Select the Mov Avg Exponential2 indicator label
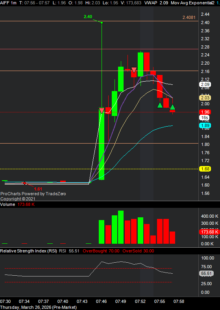Image resolution: width=220 pixels, height=310 pixels. (192, 3)
